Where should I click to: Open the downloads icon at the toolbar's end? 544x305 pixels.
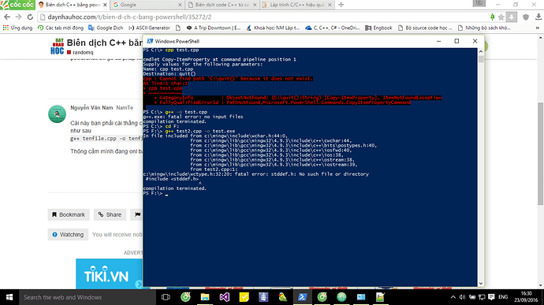point(538,17)
